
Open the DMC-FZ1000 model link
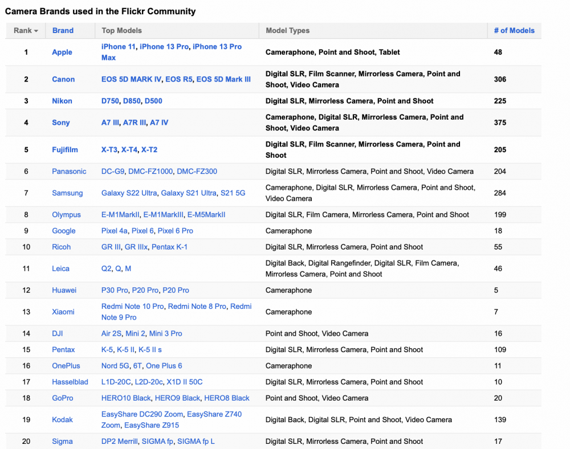[150, 172]
